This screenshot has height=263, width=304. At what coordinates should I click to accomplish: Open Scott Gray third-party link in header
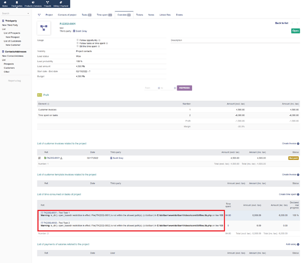(82, 31)
